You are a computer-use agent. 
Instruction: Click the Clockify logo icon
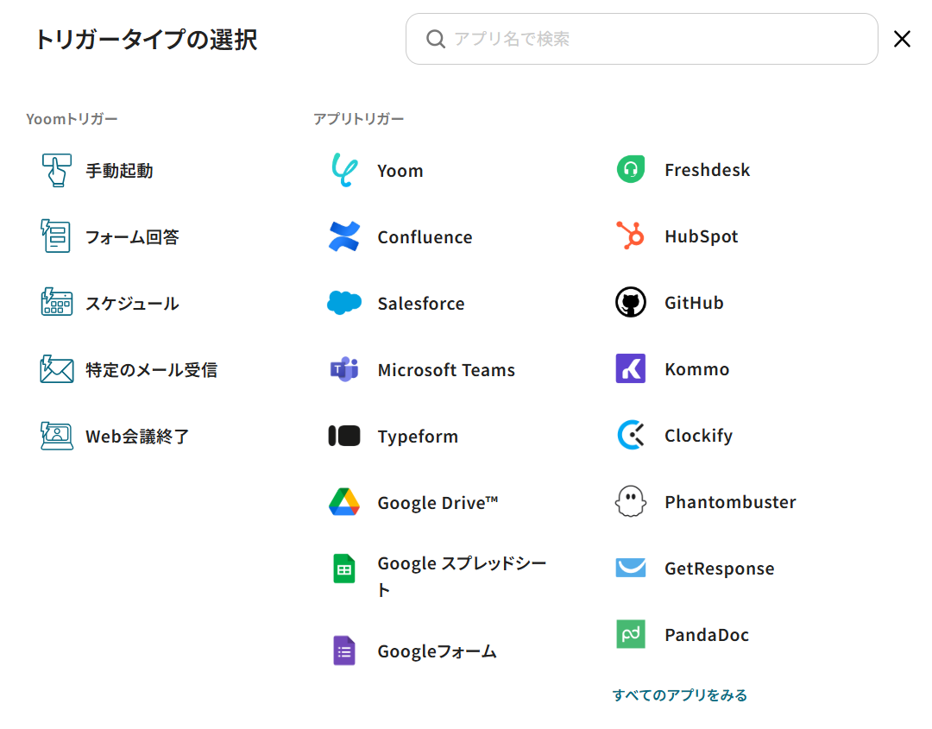click(631, 435)
